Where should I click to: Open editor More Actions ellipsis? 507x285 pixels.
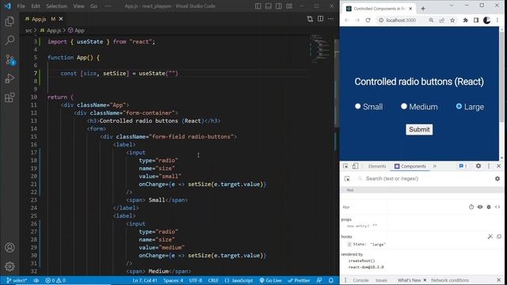[330, 19]
